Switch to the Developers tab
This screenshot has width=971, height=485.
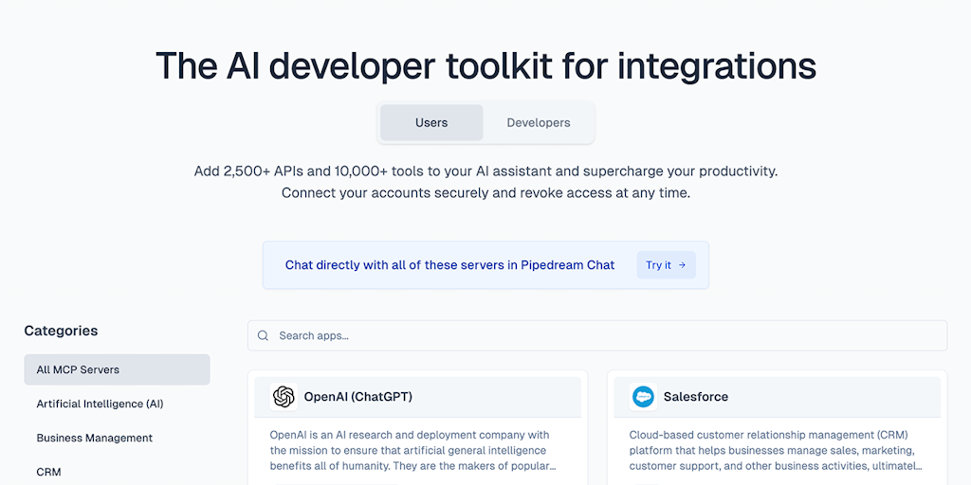[539, 122]
